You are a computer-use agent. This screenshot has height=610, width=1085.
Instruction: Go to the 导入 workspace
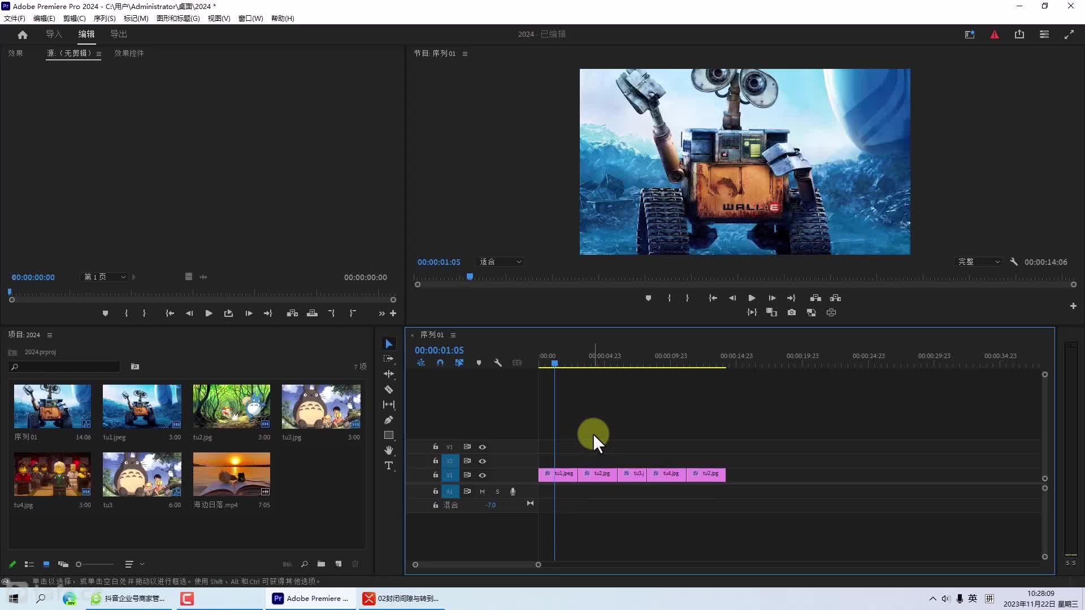[x=54, y=34]
